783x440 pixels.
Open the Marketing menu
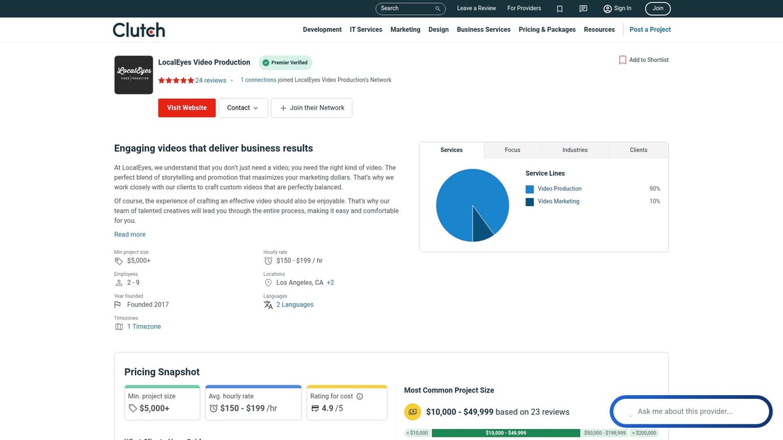[405, 30]
